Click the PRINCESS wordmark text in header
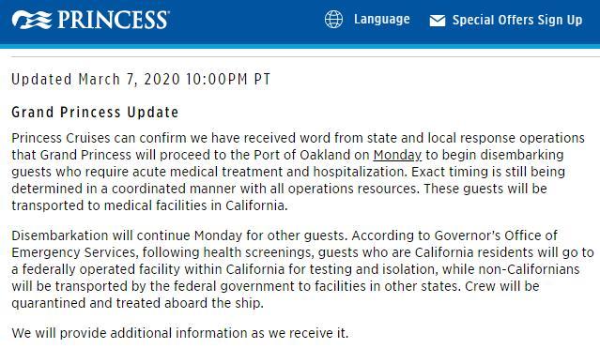This screenshot has height=349, width=600. (114, 20)
